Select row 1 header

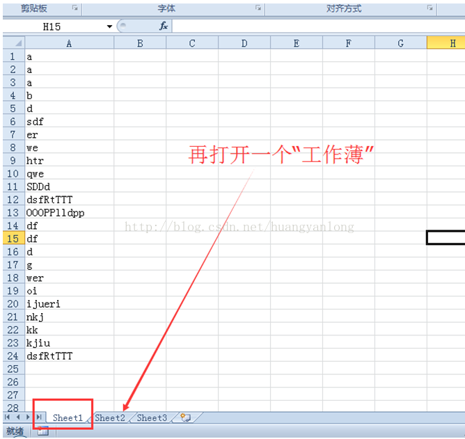point(14,56)
